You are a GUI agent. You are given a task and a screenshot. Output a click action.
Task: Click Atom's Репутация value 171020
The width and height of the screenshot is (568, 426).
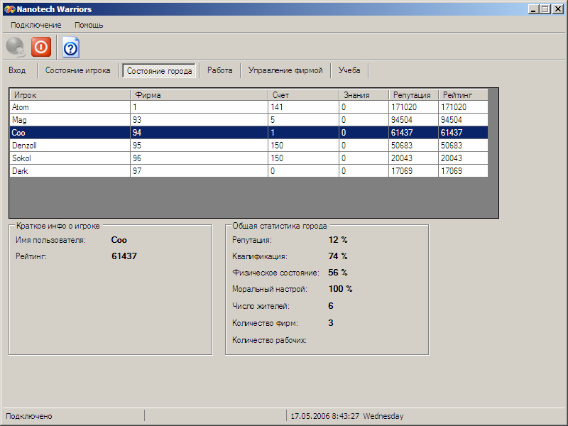click(x=413, y=107)
